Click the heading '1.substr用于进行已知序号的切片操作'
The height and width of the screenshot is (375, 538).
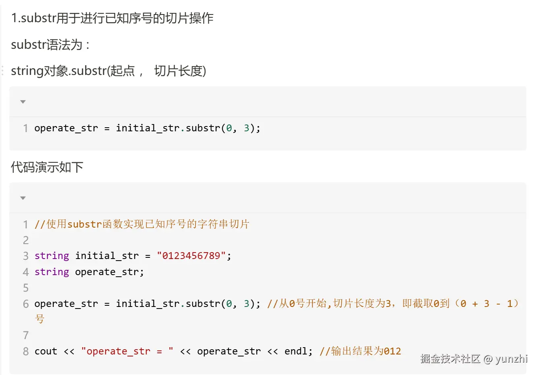click(x=112, y=18)
